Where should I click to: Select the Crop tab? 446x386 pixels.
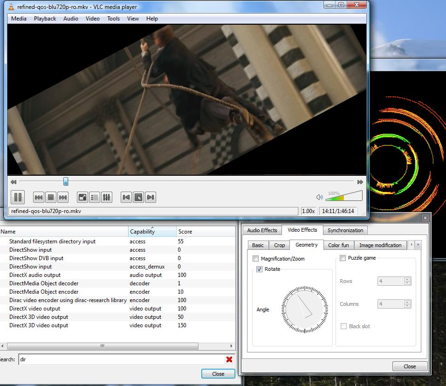pos(279,245)
